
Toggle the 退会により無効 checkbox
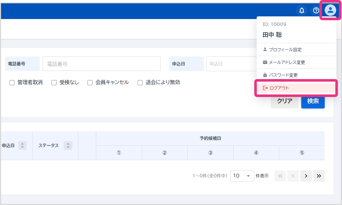140,83
